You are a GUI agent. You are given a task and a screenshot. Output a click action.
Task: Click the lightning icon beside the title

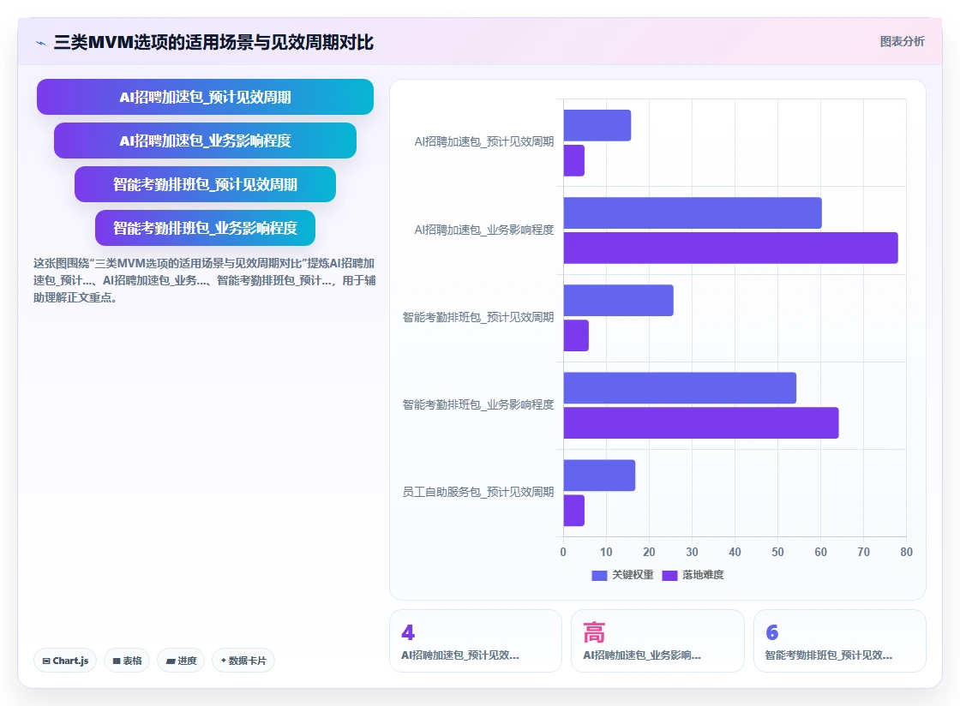pos(41,43)
